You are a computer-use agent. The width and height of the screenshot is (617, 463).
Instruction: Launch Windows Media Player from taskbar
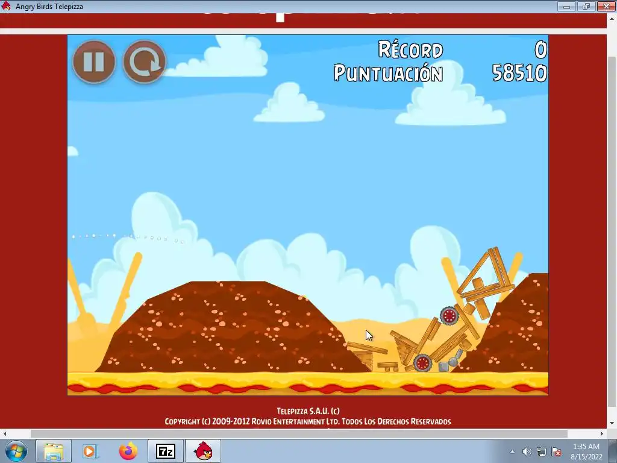click(90, 451)
